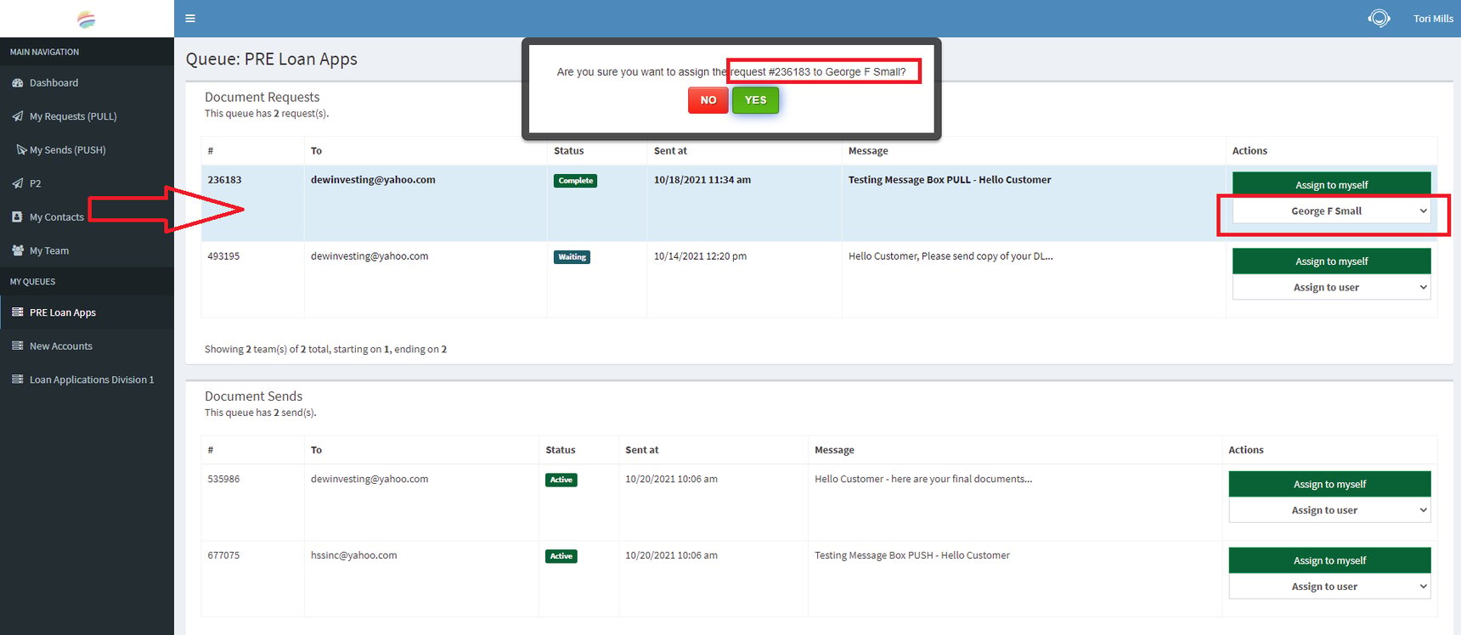Click the My Contacts address book icon
The image size is (1461, 635).
coord(17,217)
